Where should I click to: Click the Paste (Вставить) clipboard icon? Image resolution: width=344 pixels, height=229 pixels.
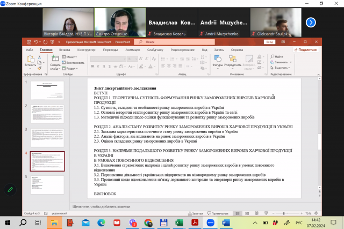point(31,58)
